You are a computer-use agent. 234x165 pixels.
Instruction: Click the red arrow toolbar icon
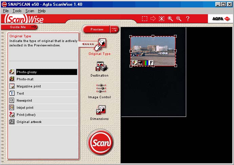tap(153, 19)
